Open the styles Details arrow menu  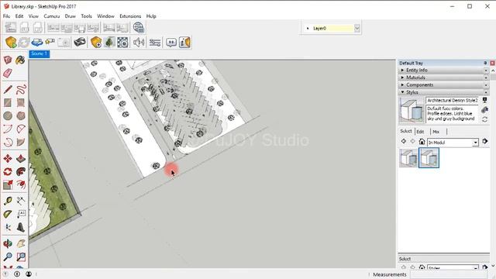click(485, 141)
